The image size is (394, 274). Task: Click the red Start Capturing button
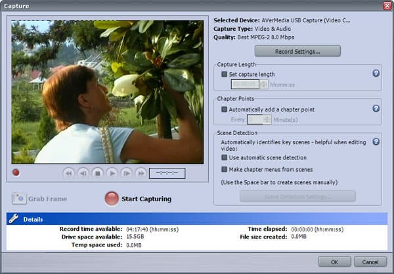click(x=112, y=199)
